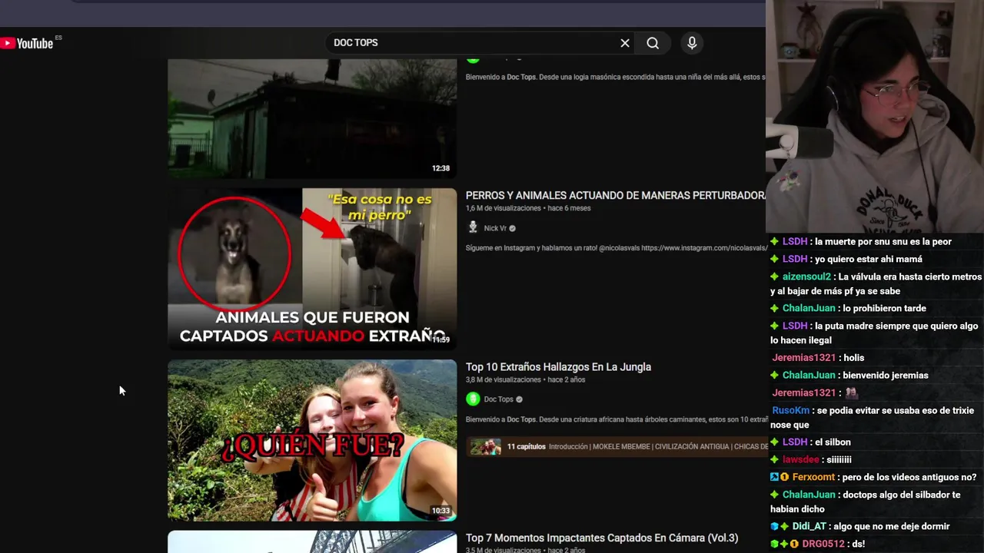Viewport: 984px width, 553px height.
Task: Start voice search with the microphone icon
Action: point(692,43)
